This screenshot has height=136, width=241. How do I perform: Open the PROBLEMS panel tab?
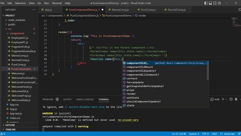point(48,99)
